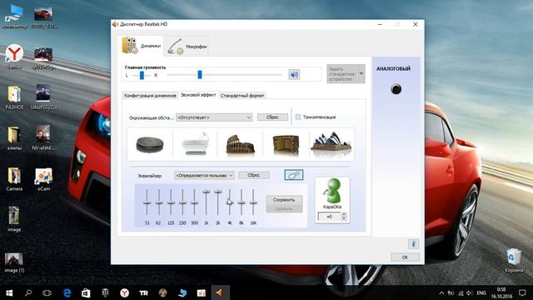Open the tray volume icon
This screenshot has width=533, height=300.
pos(470,292)
